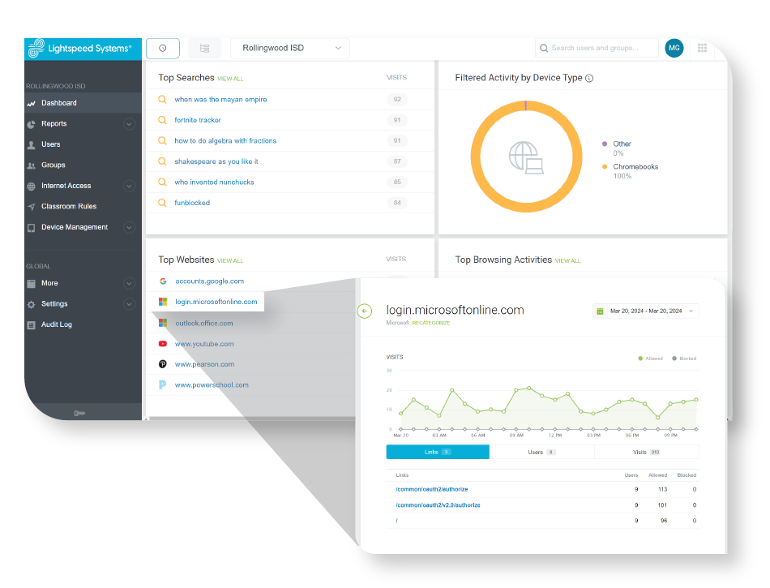Click the Recategorize link under the site title
Screen dimensions: 770x588
[x=430, y=323]
